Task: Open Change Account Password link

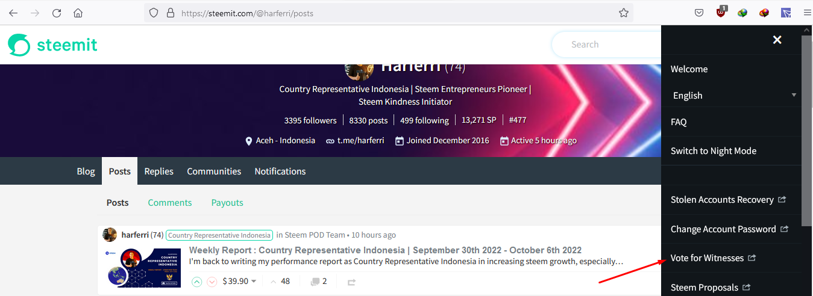Action: click(729, 229)
